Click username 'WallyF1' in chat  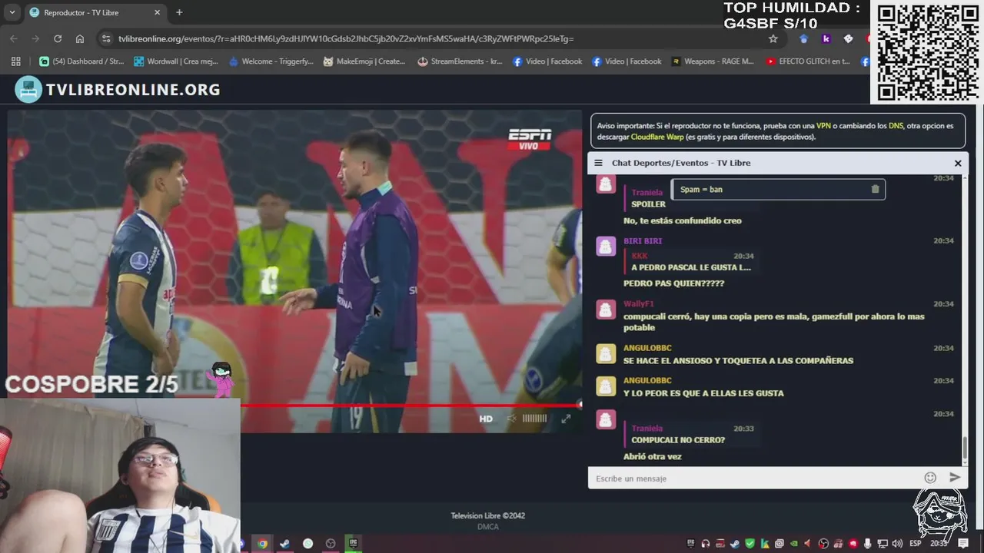639,303
